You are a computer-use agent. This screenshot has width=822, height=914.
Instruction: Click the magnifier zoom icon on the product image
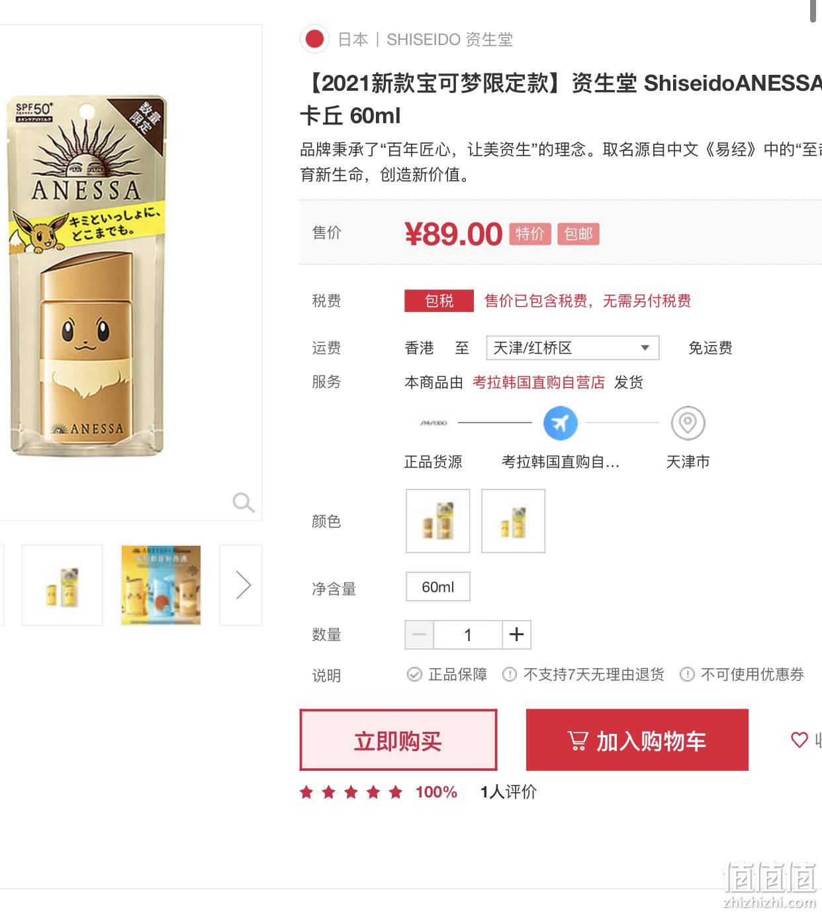coord(243,503)
